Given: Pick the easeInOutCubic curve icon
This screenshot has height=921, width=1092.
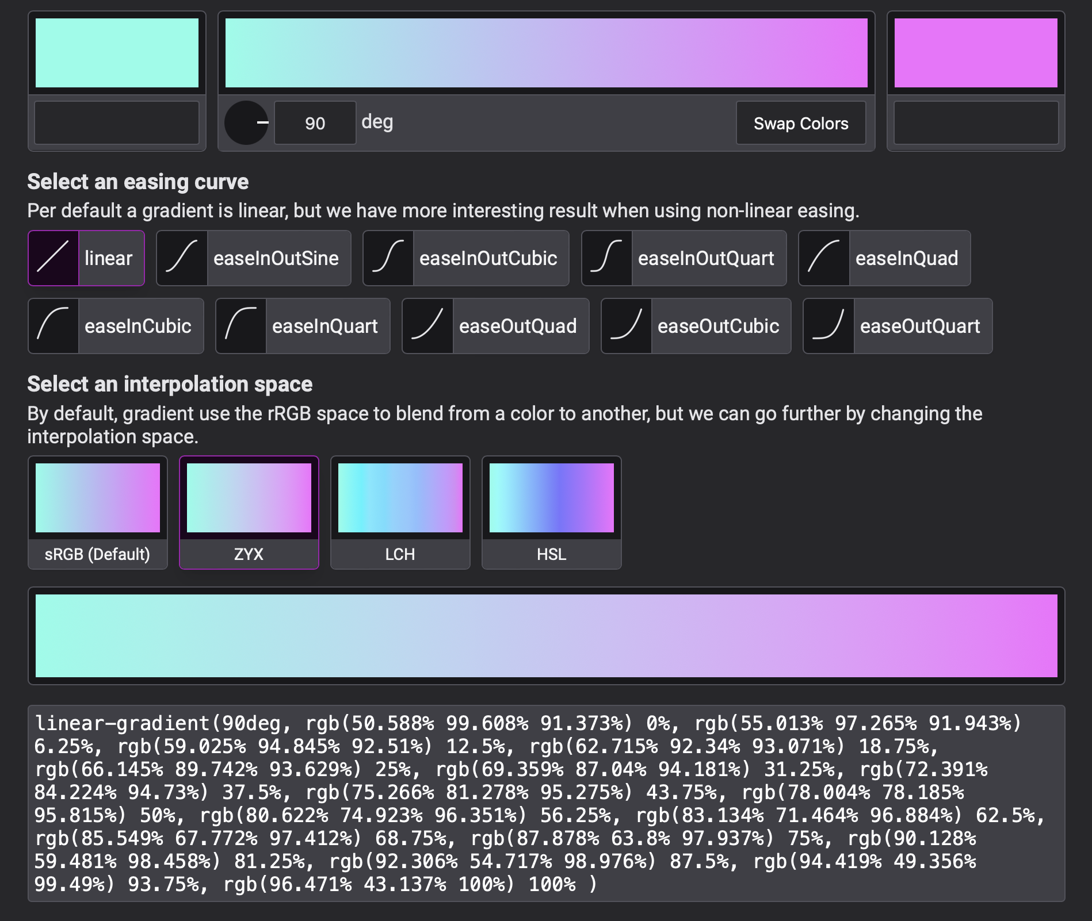Looking at the screenshot, I should 388,258.
